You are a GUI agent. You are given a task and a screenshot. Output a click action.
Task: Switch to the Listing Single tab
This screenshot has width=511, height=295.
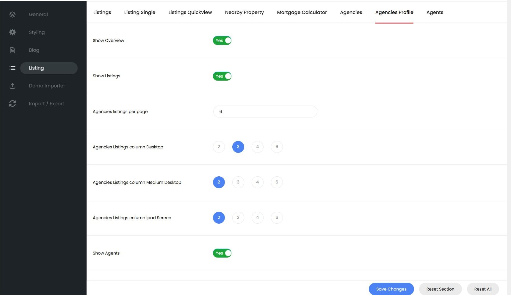[140, 12]
